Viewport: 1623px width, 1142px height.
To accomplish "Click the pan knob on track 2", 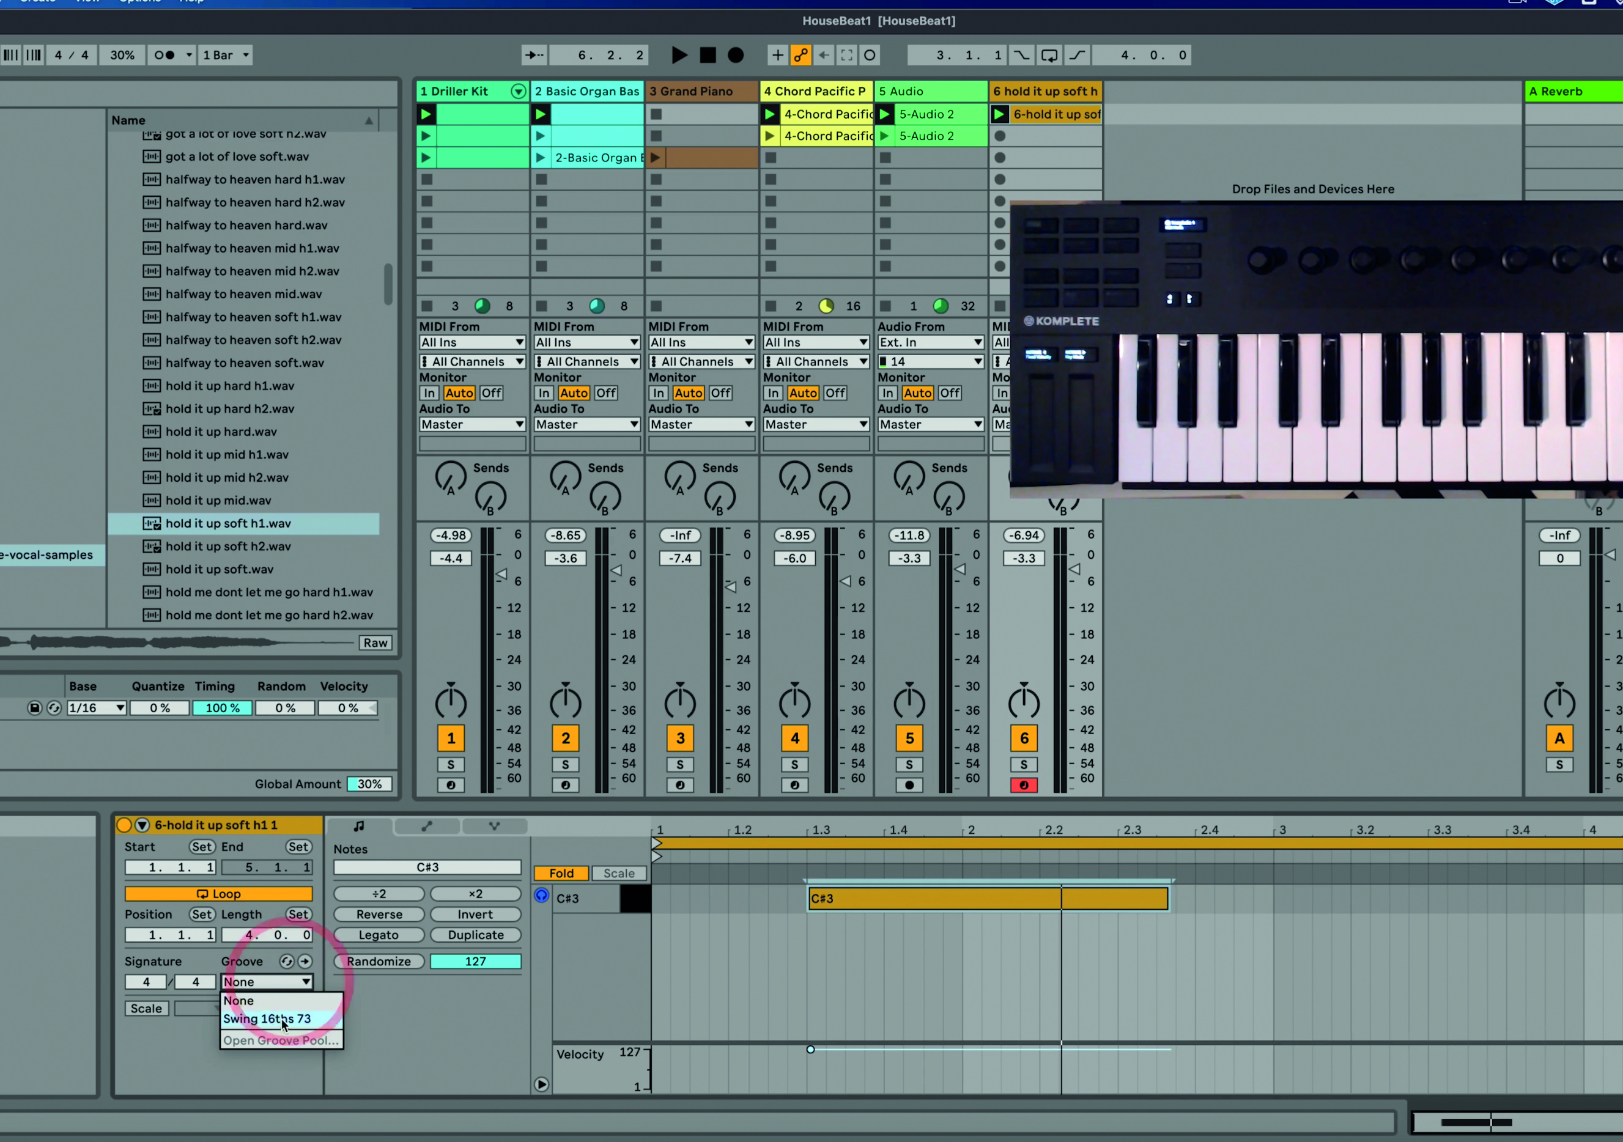I will 566,702.
